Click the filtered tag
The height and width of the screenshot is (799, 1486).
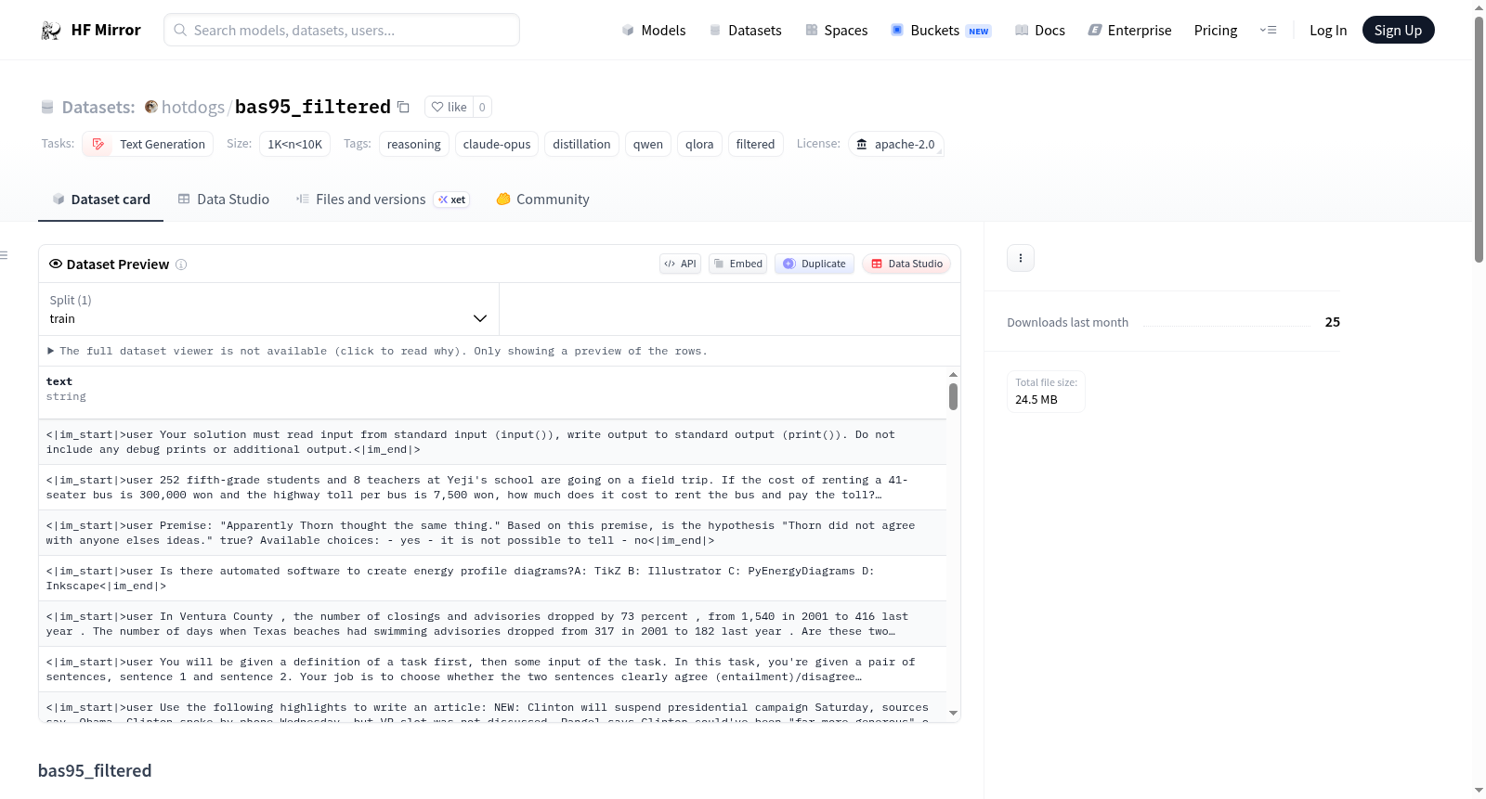coord(755,144)
